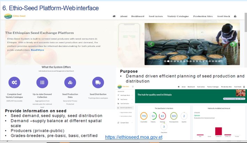Screen dimensions: 247x143
Task: Click the Ethio-Seed logo on the dashboard page
Action: pos(123,86)
